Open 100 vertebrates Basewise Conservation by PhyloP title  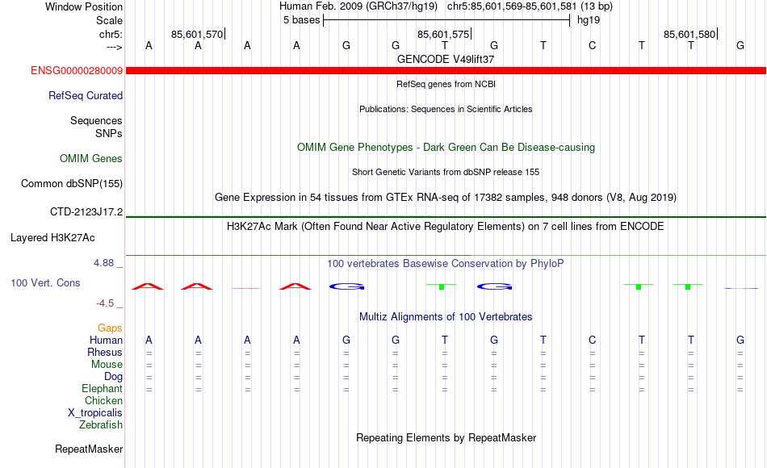446,264
